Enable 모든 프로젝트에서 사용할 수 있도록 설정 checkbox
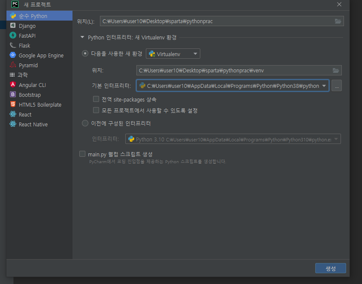The width and height of the screenshot is (362, 284). (x=96, y=110)
